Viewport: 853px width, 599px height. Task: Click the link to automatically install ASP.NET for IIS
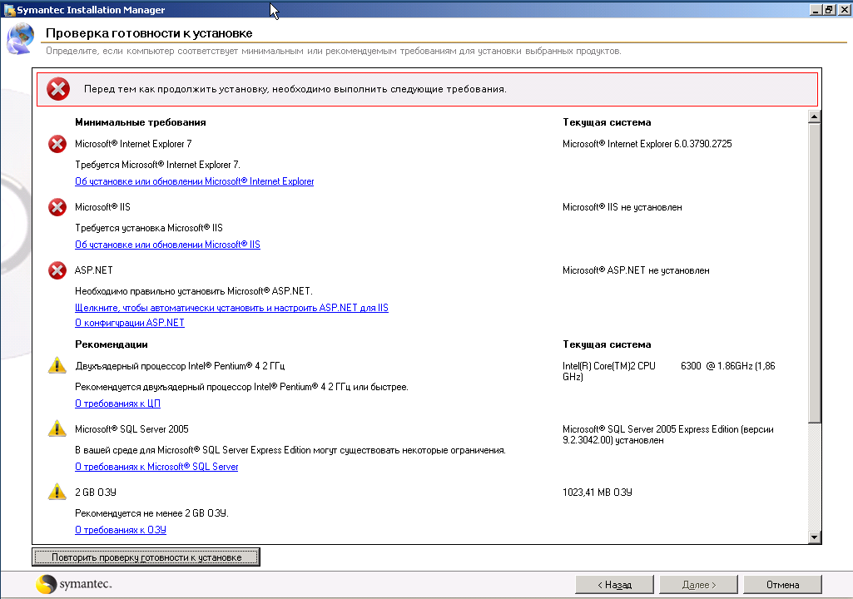pos(231,307)
